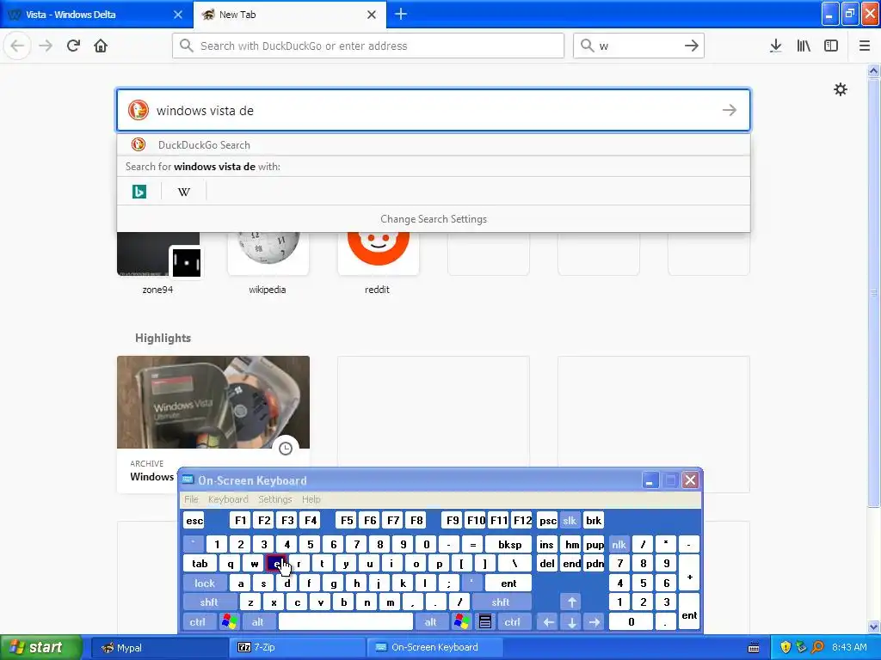Search with Bing engine icon
This screenshot has width=881, height=660.
tap(139, 192)
